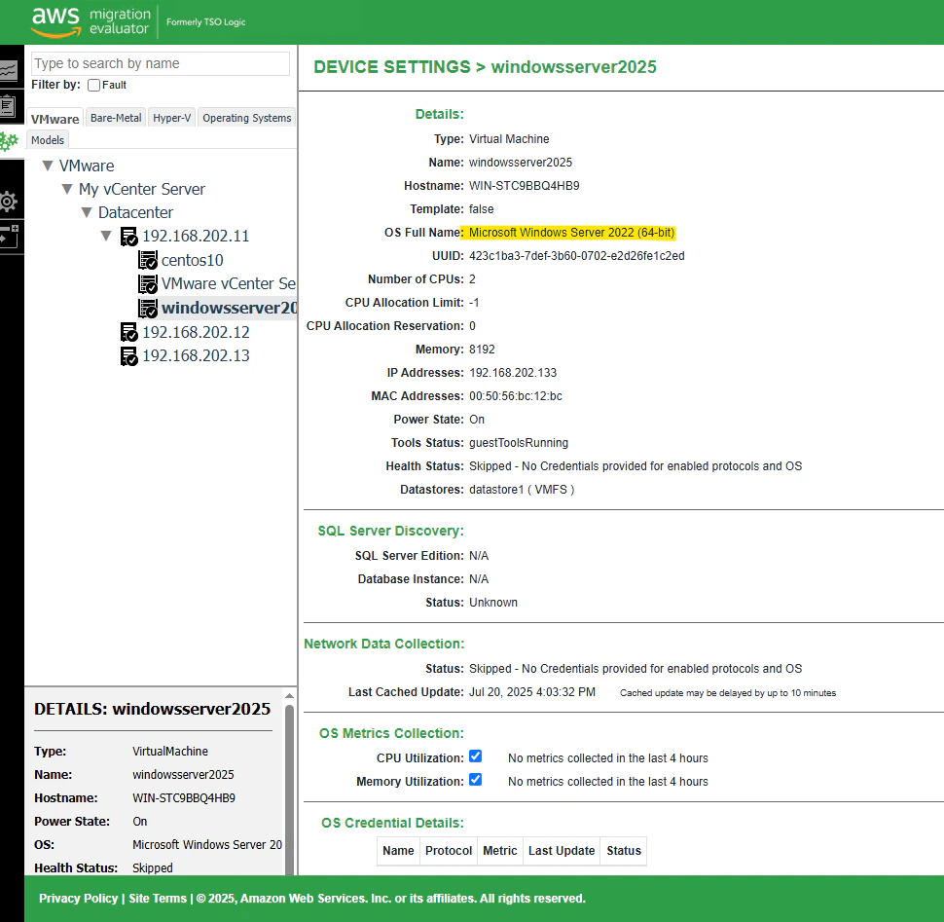Click the import arrow icon in sidebar

(x=9, y=238)
